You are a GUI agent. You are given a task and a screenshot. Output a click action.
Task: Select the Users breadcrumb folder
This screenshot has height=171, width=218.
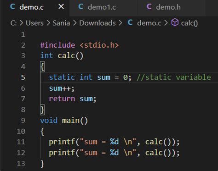tap(34, 23)
